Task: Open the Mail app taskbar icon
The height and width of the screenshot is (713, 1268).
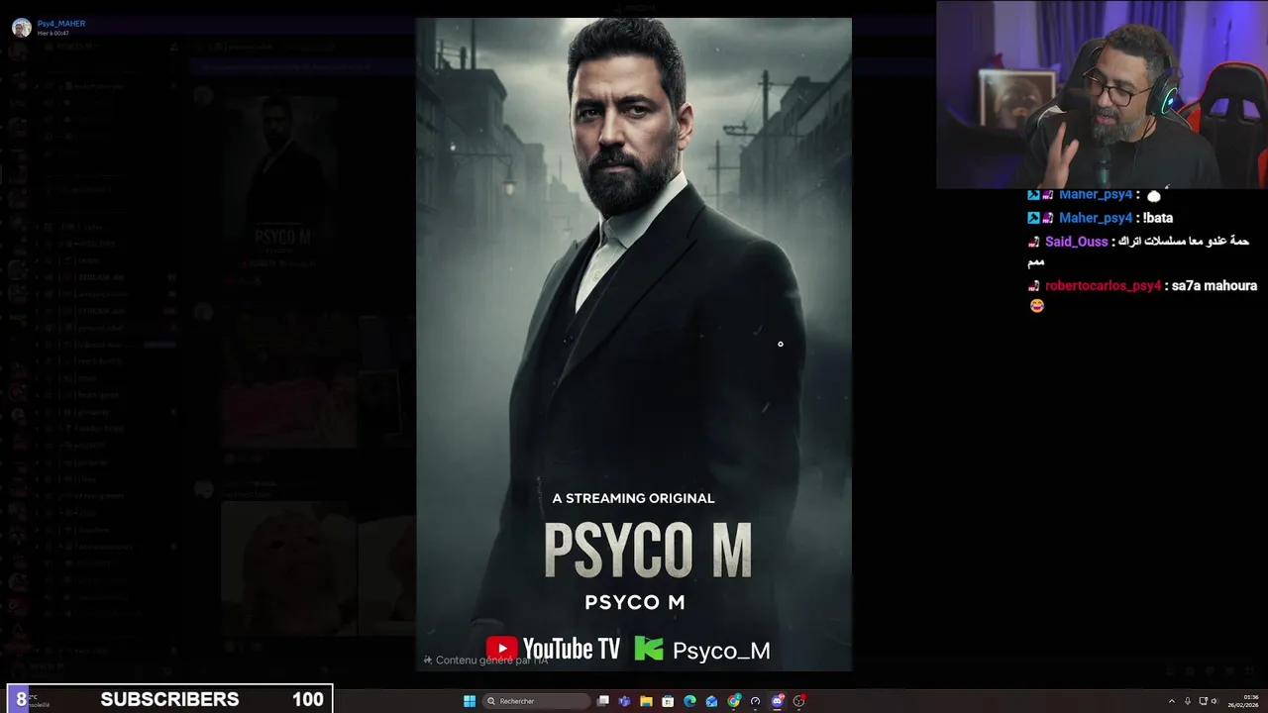Action: point(711,701)
